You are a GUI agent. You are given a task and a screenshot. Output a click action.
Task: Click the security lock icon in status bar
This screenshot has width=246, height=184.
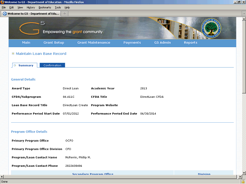[243, 182]
